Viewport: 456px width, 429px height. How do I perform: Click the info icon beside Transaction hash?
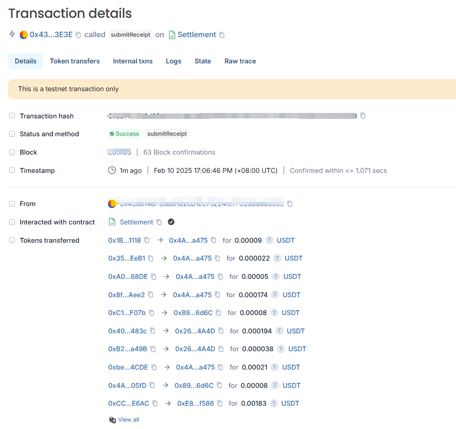pyautogui.click(x=12, y=116)
